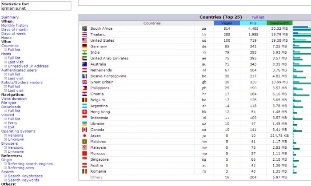Open the Monthly history link
This screenshot has width=311, height=186.
(x=15, y=25)
